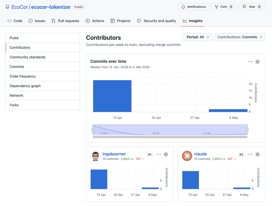This screenshot has width=272, height=206.
Task: Open the settings gear on ingoboerner card
Action: (x=166, y=154)
